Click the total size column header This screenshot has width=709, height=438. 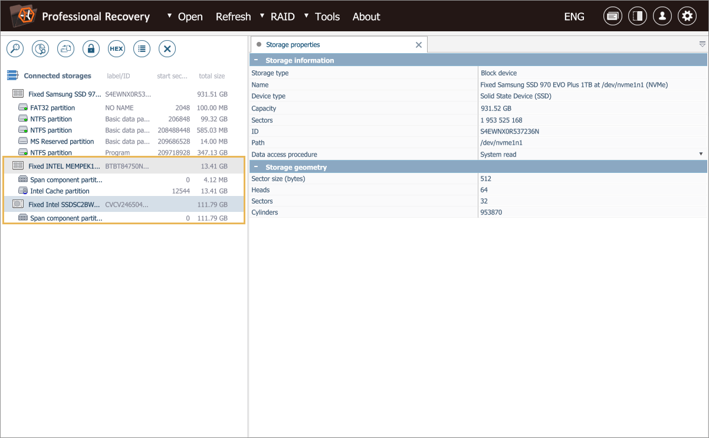(x=212, y=76)
